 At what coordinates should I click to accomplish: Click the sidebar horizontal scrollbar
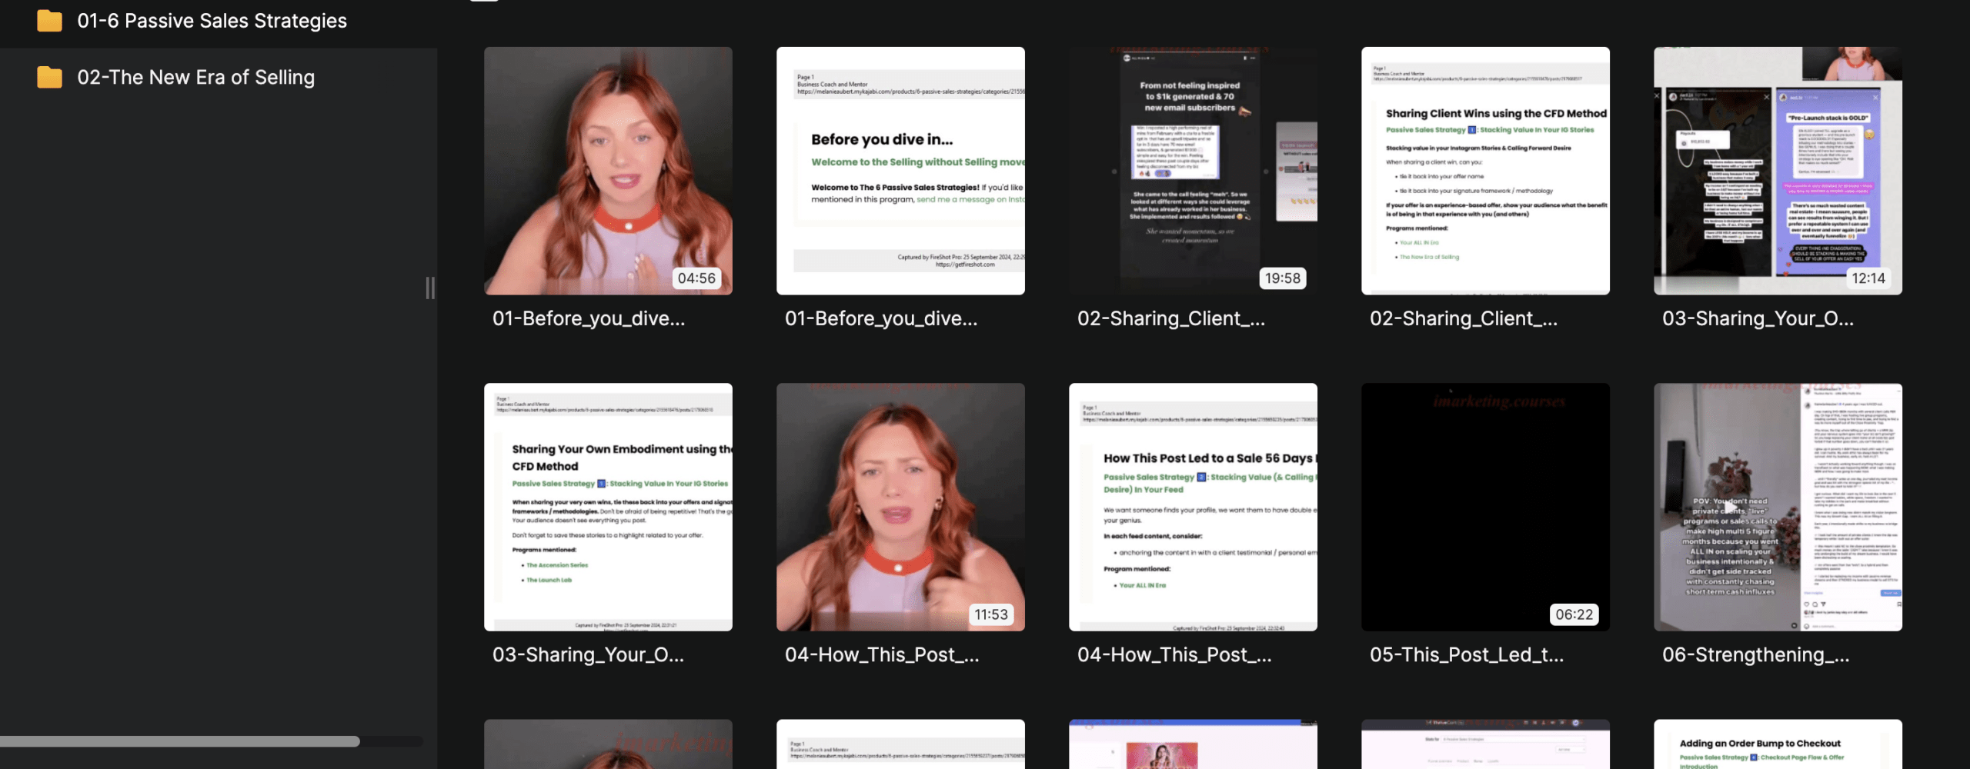coord(179,741)
